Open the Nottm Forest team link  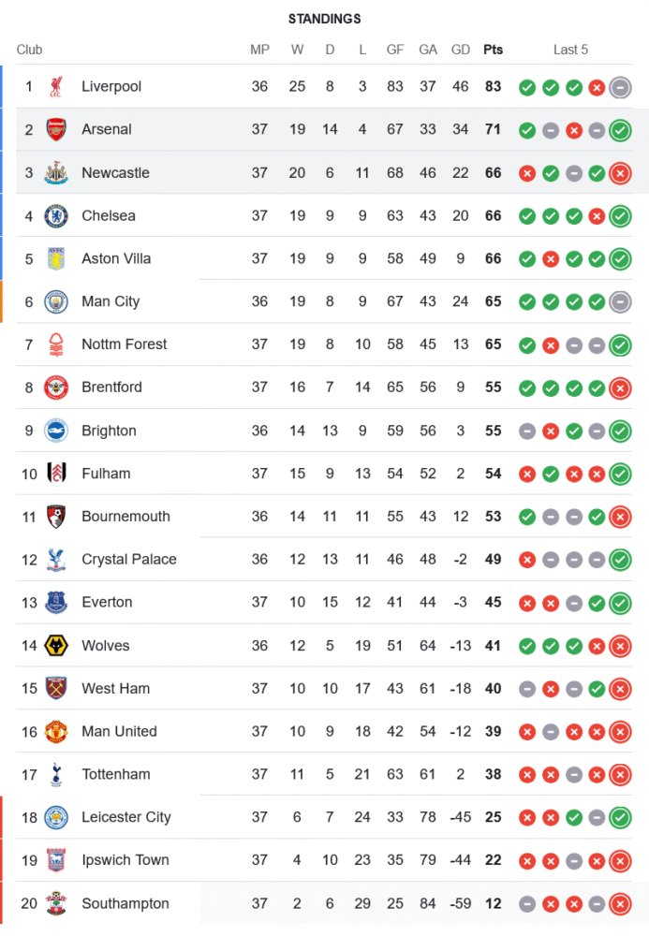[x=124, y=344]
